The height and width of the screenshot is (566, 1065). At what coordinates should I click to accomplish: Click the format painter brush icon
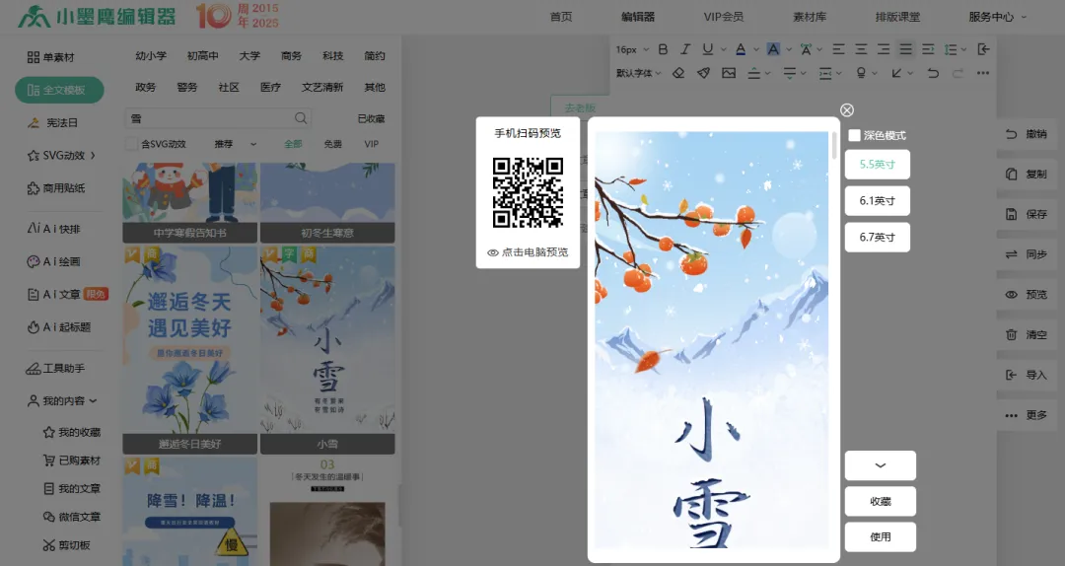(x=704, y=73)
